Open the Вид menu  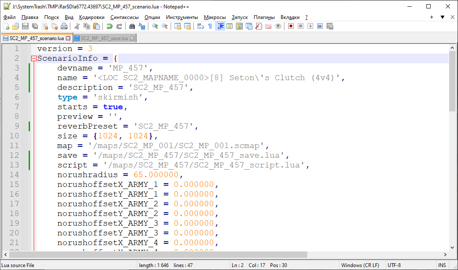(x=69, y=17)
